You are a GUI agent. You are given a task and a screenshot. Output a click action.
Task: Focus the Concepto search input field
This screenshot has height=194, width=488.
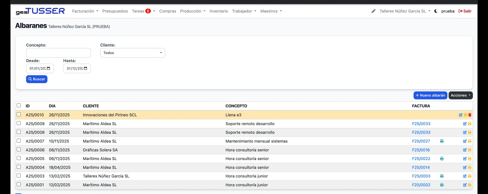58,53
